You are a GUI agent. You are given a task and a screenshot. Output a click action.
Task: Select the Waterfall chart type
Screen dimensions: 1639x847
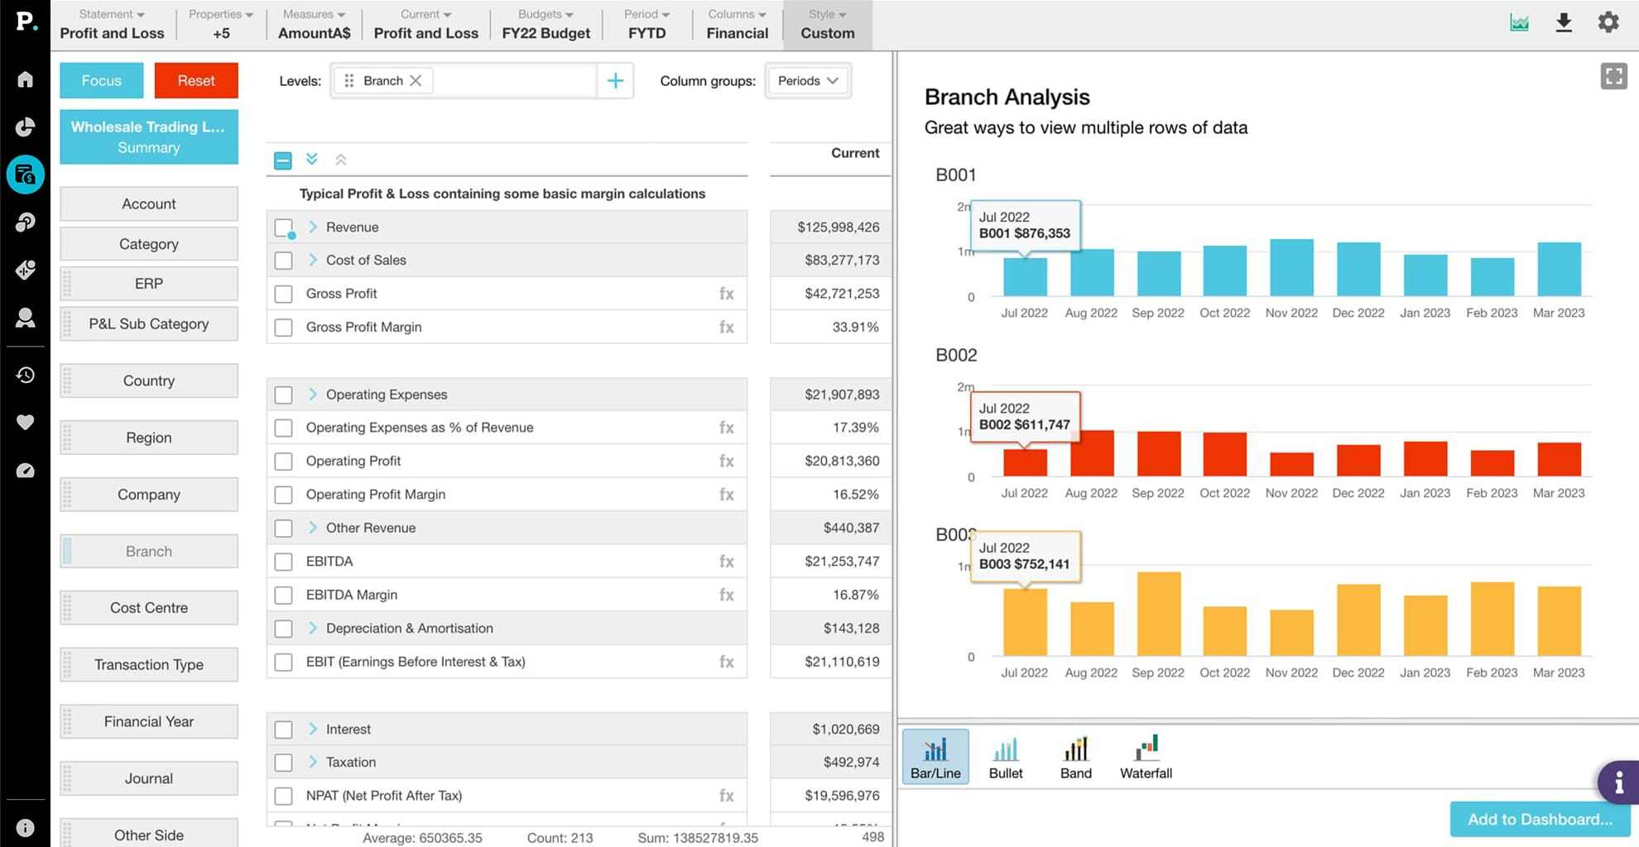[1146, 757]
